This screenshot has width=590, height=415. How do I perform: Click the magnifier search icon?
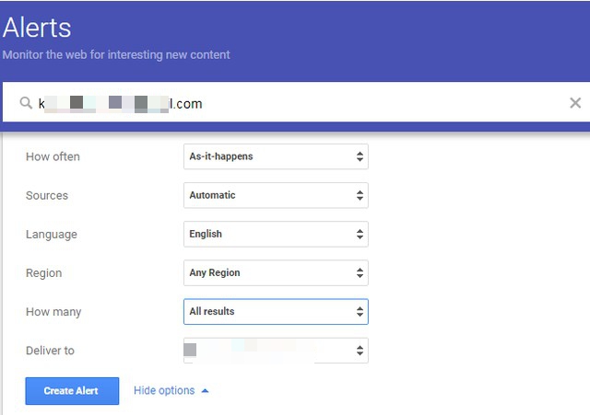26,103
